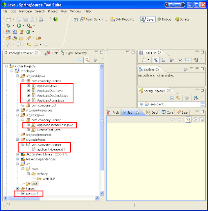Screen dimensions: 208x211
Task: Open the Navigate menu
Action: click(25, 11)
